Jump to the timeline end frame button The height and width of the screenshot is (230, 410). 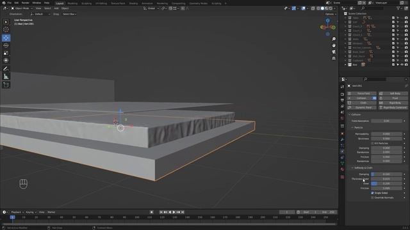[x=183, y=212]
